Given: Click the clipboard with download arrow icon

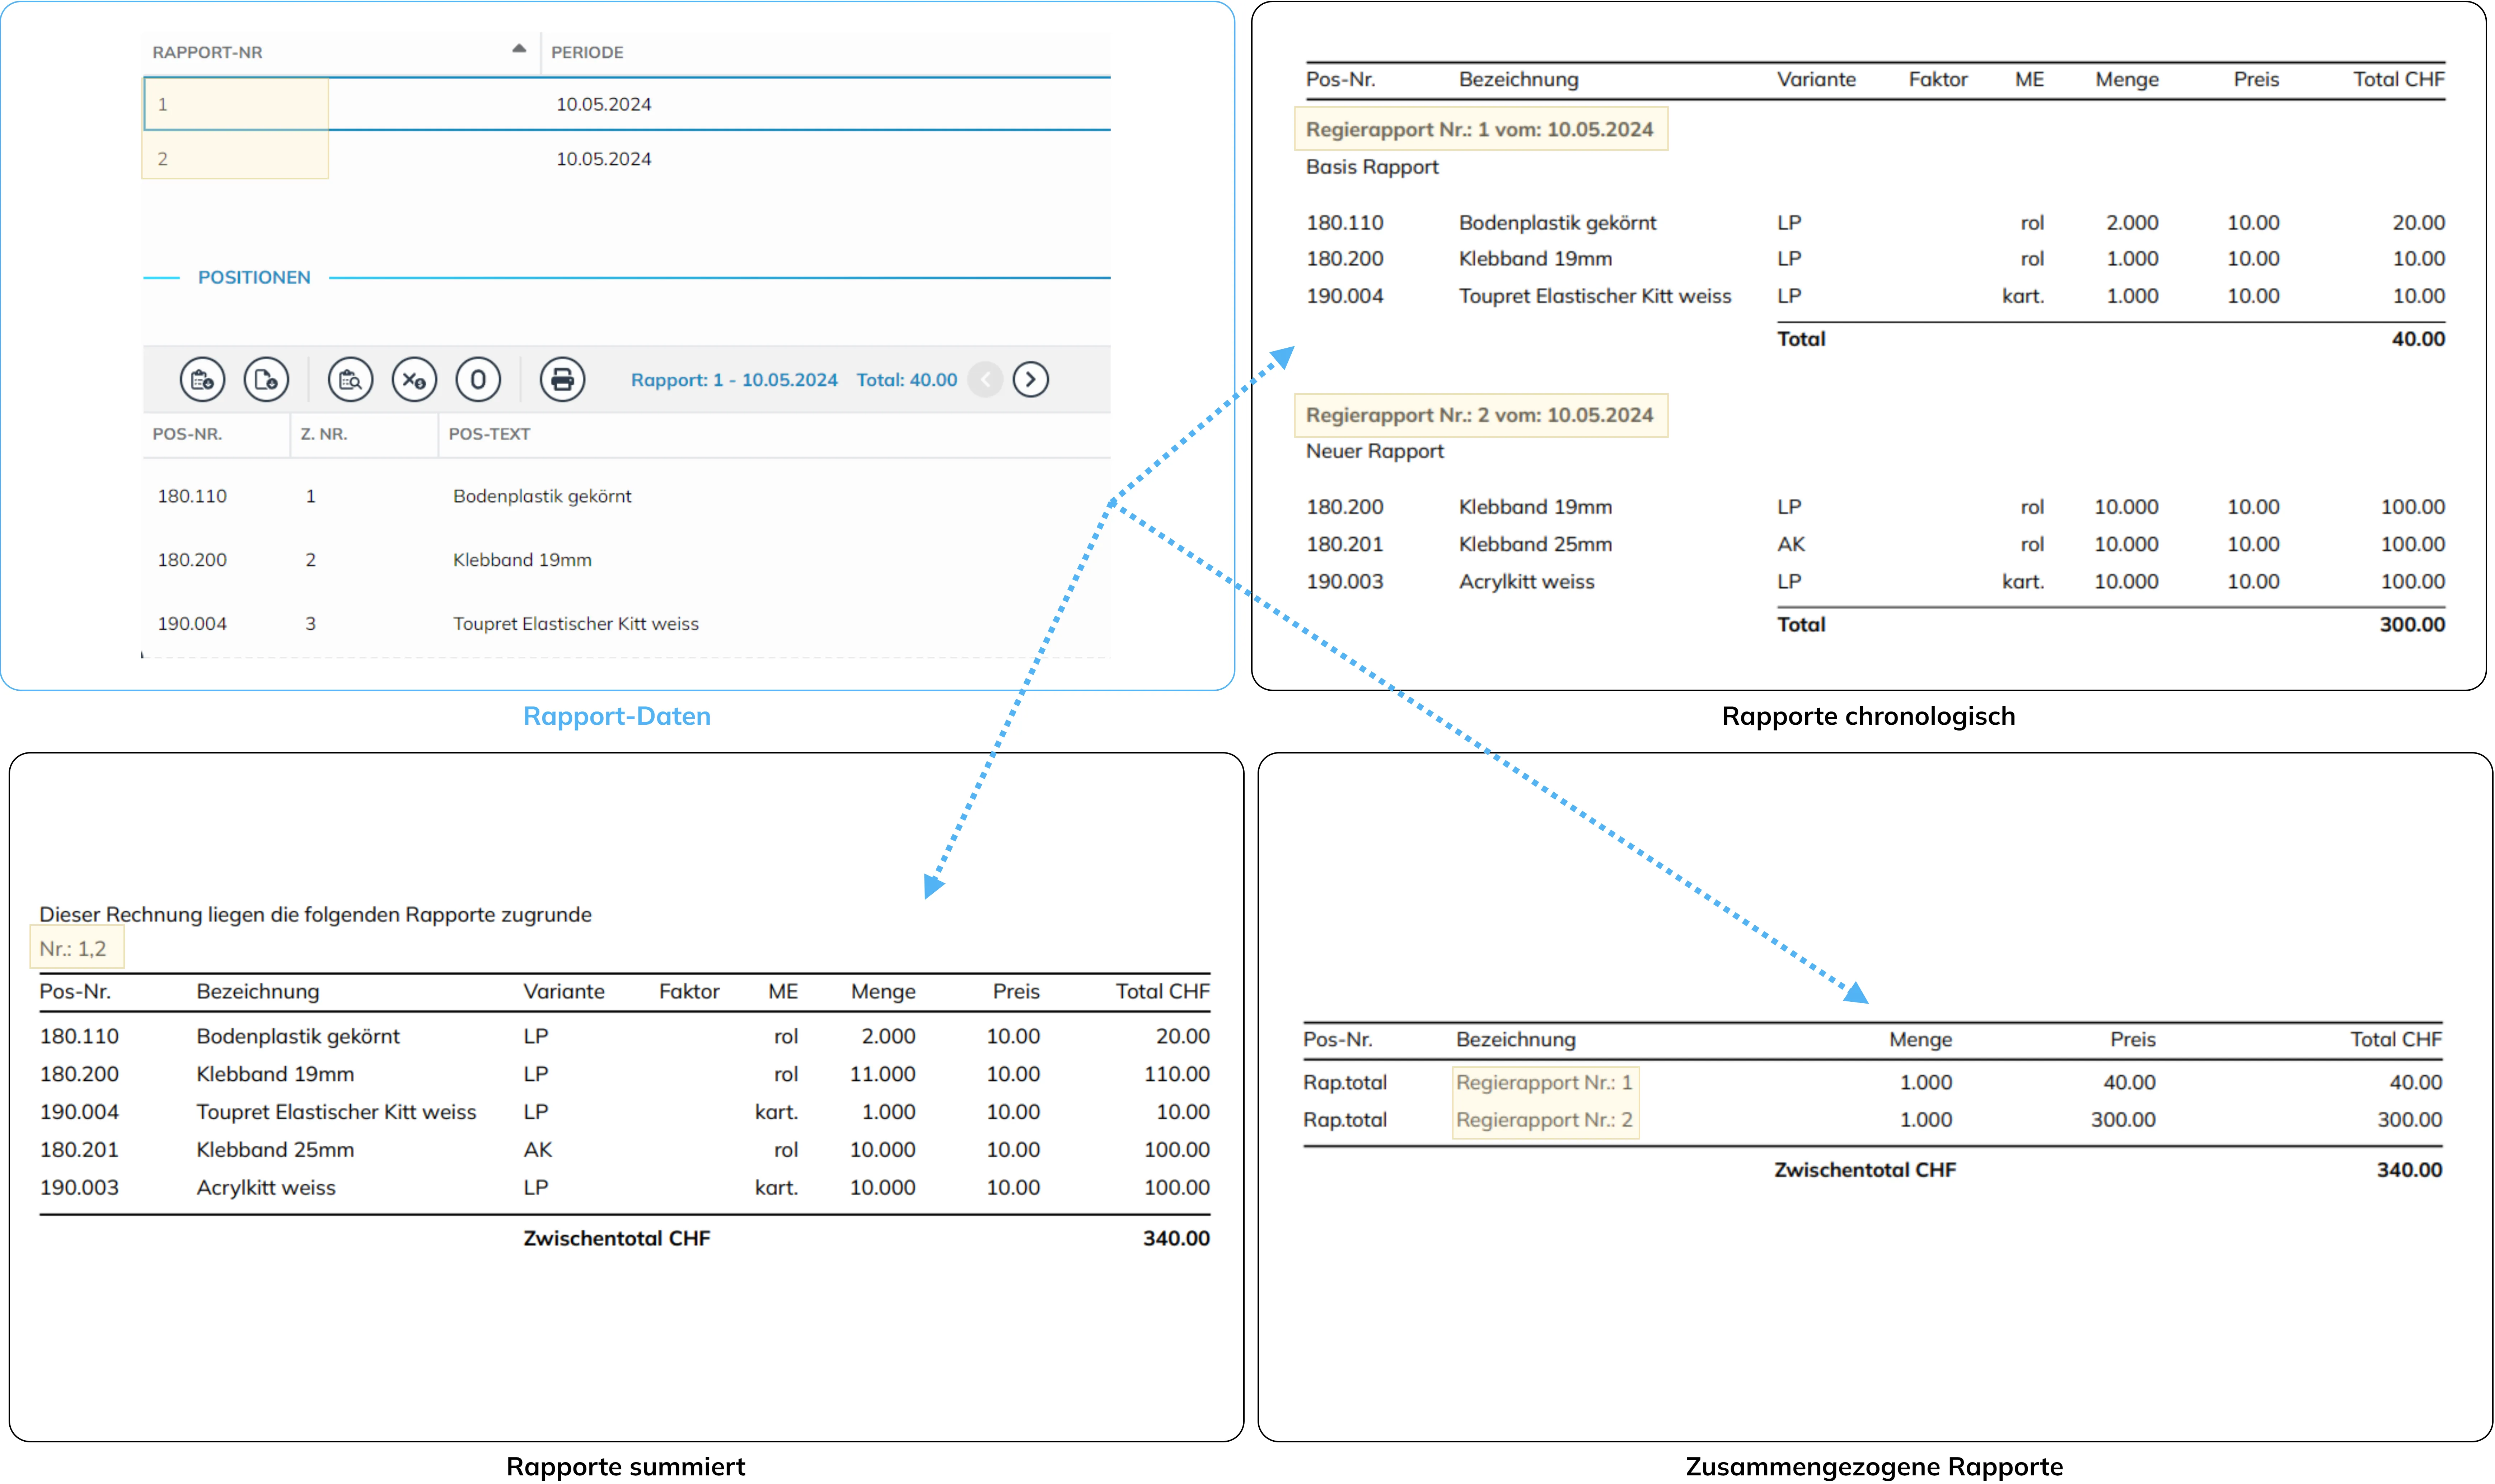Looking at the screenshot, I should (202, 380).
